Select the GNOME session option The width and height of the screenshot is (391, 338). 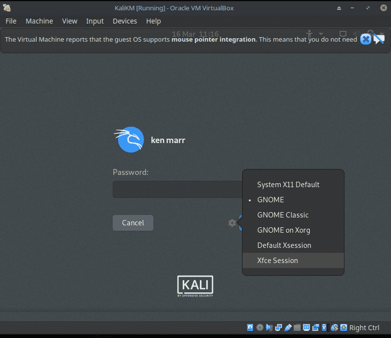click(x=270, y=200)
